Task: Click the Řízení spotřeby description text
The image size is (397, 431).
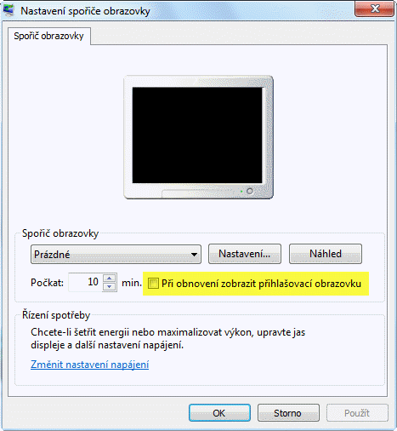Action: 167,338
